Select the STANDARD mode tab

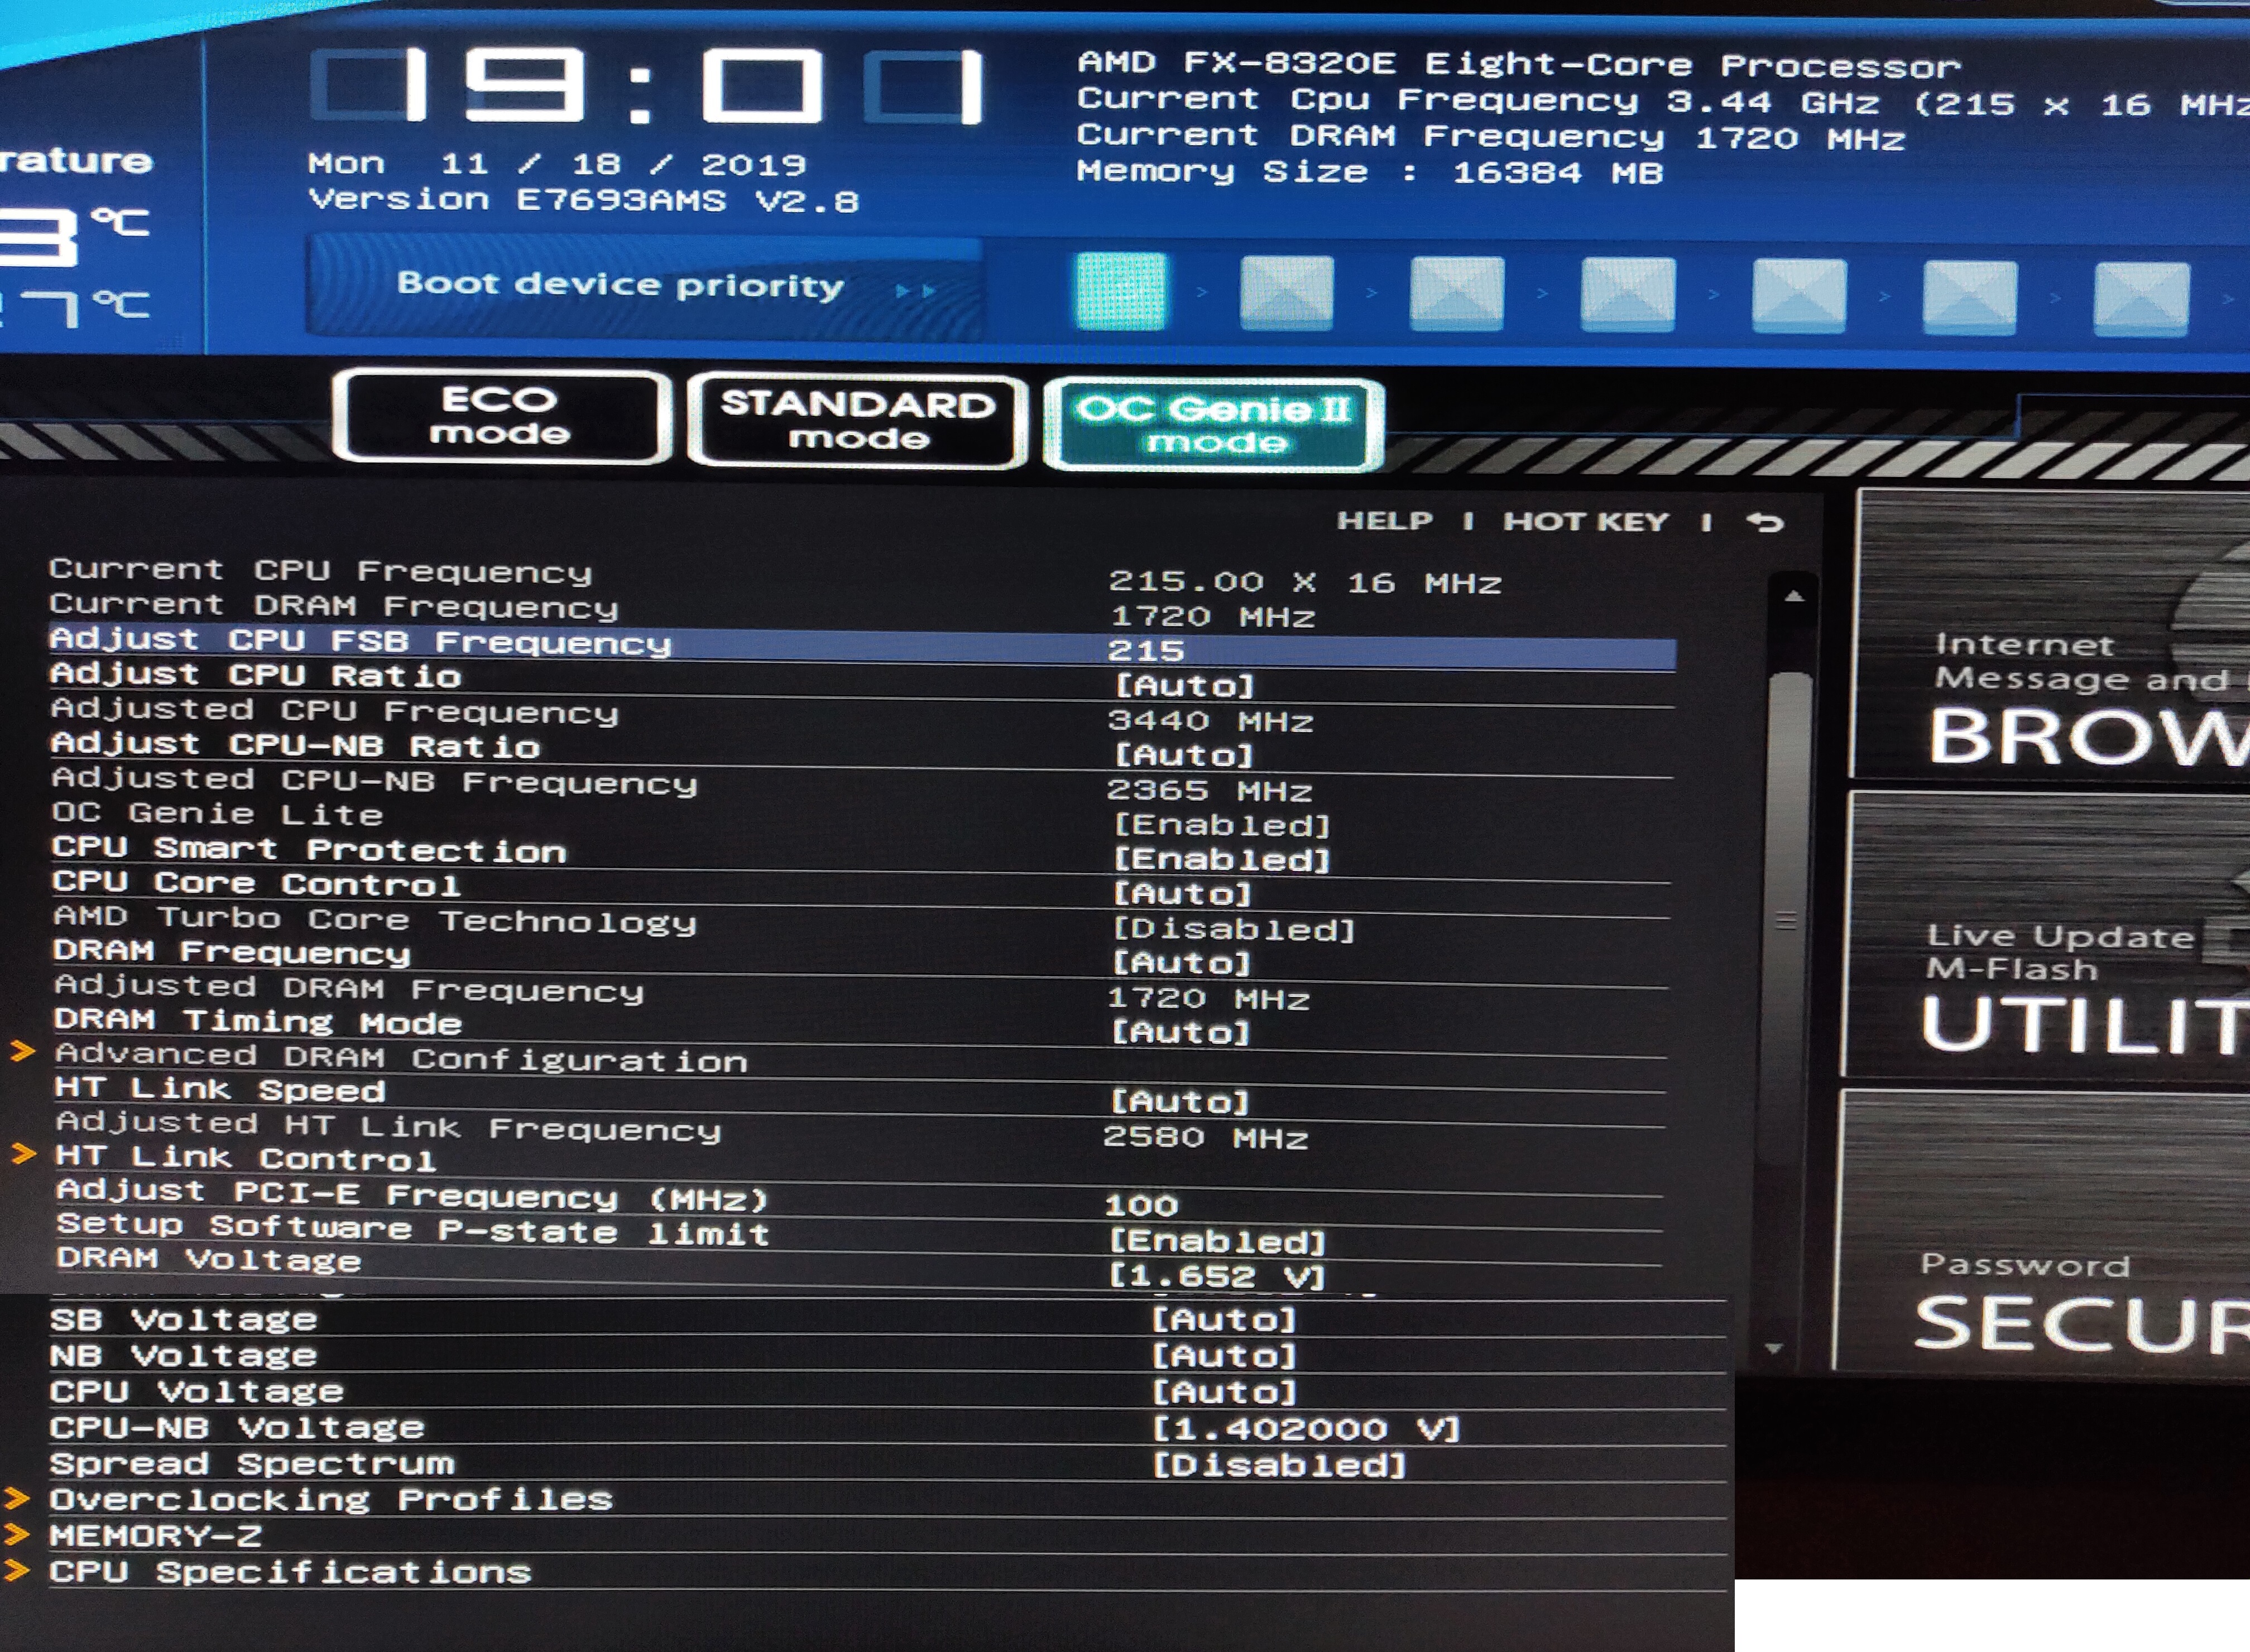click(x=857, y=420)
